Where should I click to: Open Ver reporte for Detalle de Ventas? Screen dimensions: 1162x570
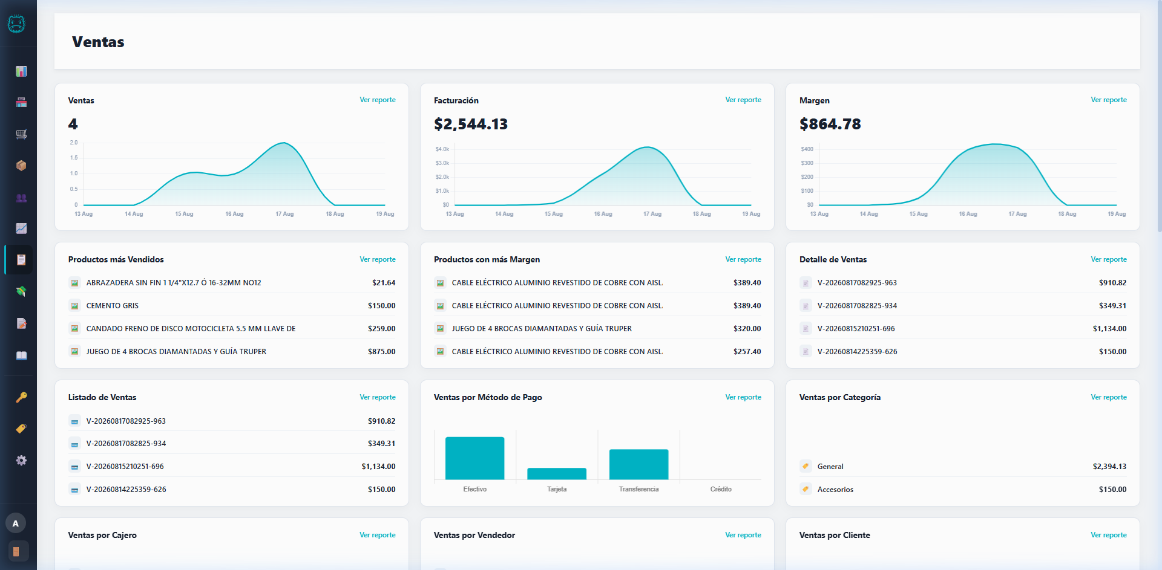coord(1109,259)
